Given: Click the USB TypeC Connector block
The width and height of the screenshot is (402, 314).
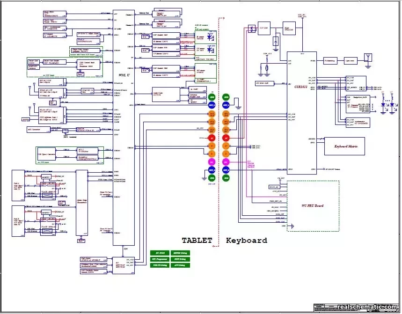Looking at the screenshot, I should tap(46, 154).
